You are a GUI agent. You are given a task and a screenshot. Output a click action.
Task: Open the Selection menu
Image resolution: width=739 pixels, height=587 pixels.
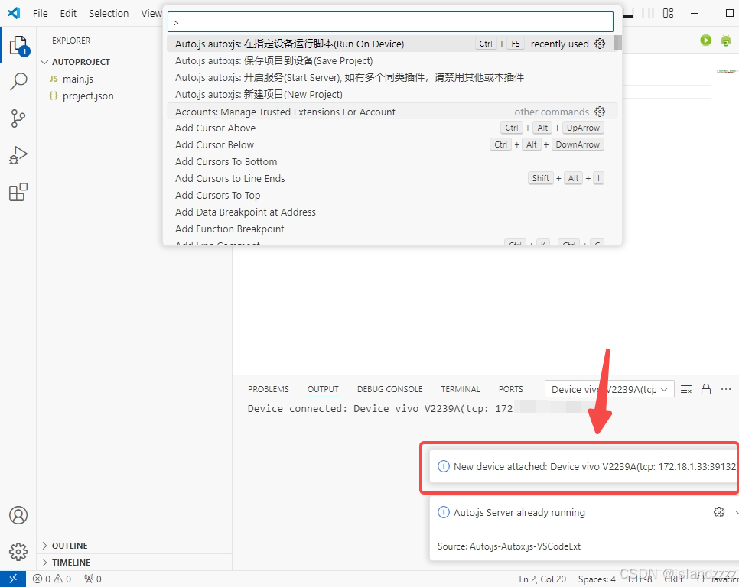click(109, 13)
